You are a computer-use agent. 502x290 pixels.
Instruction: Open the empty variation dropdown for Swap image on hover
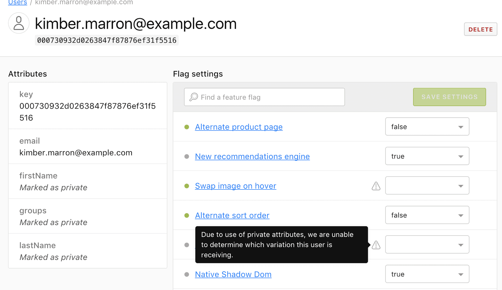point(427,185)
